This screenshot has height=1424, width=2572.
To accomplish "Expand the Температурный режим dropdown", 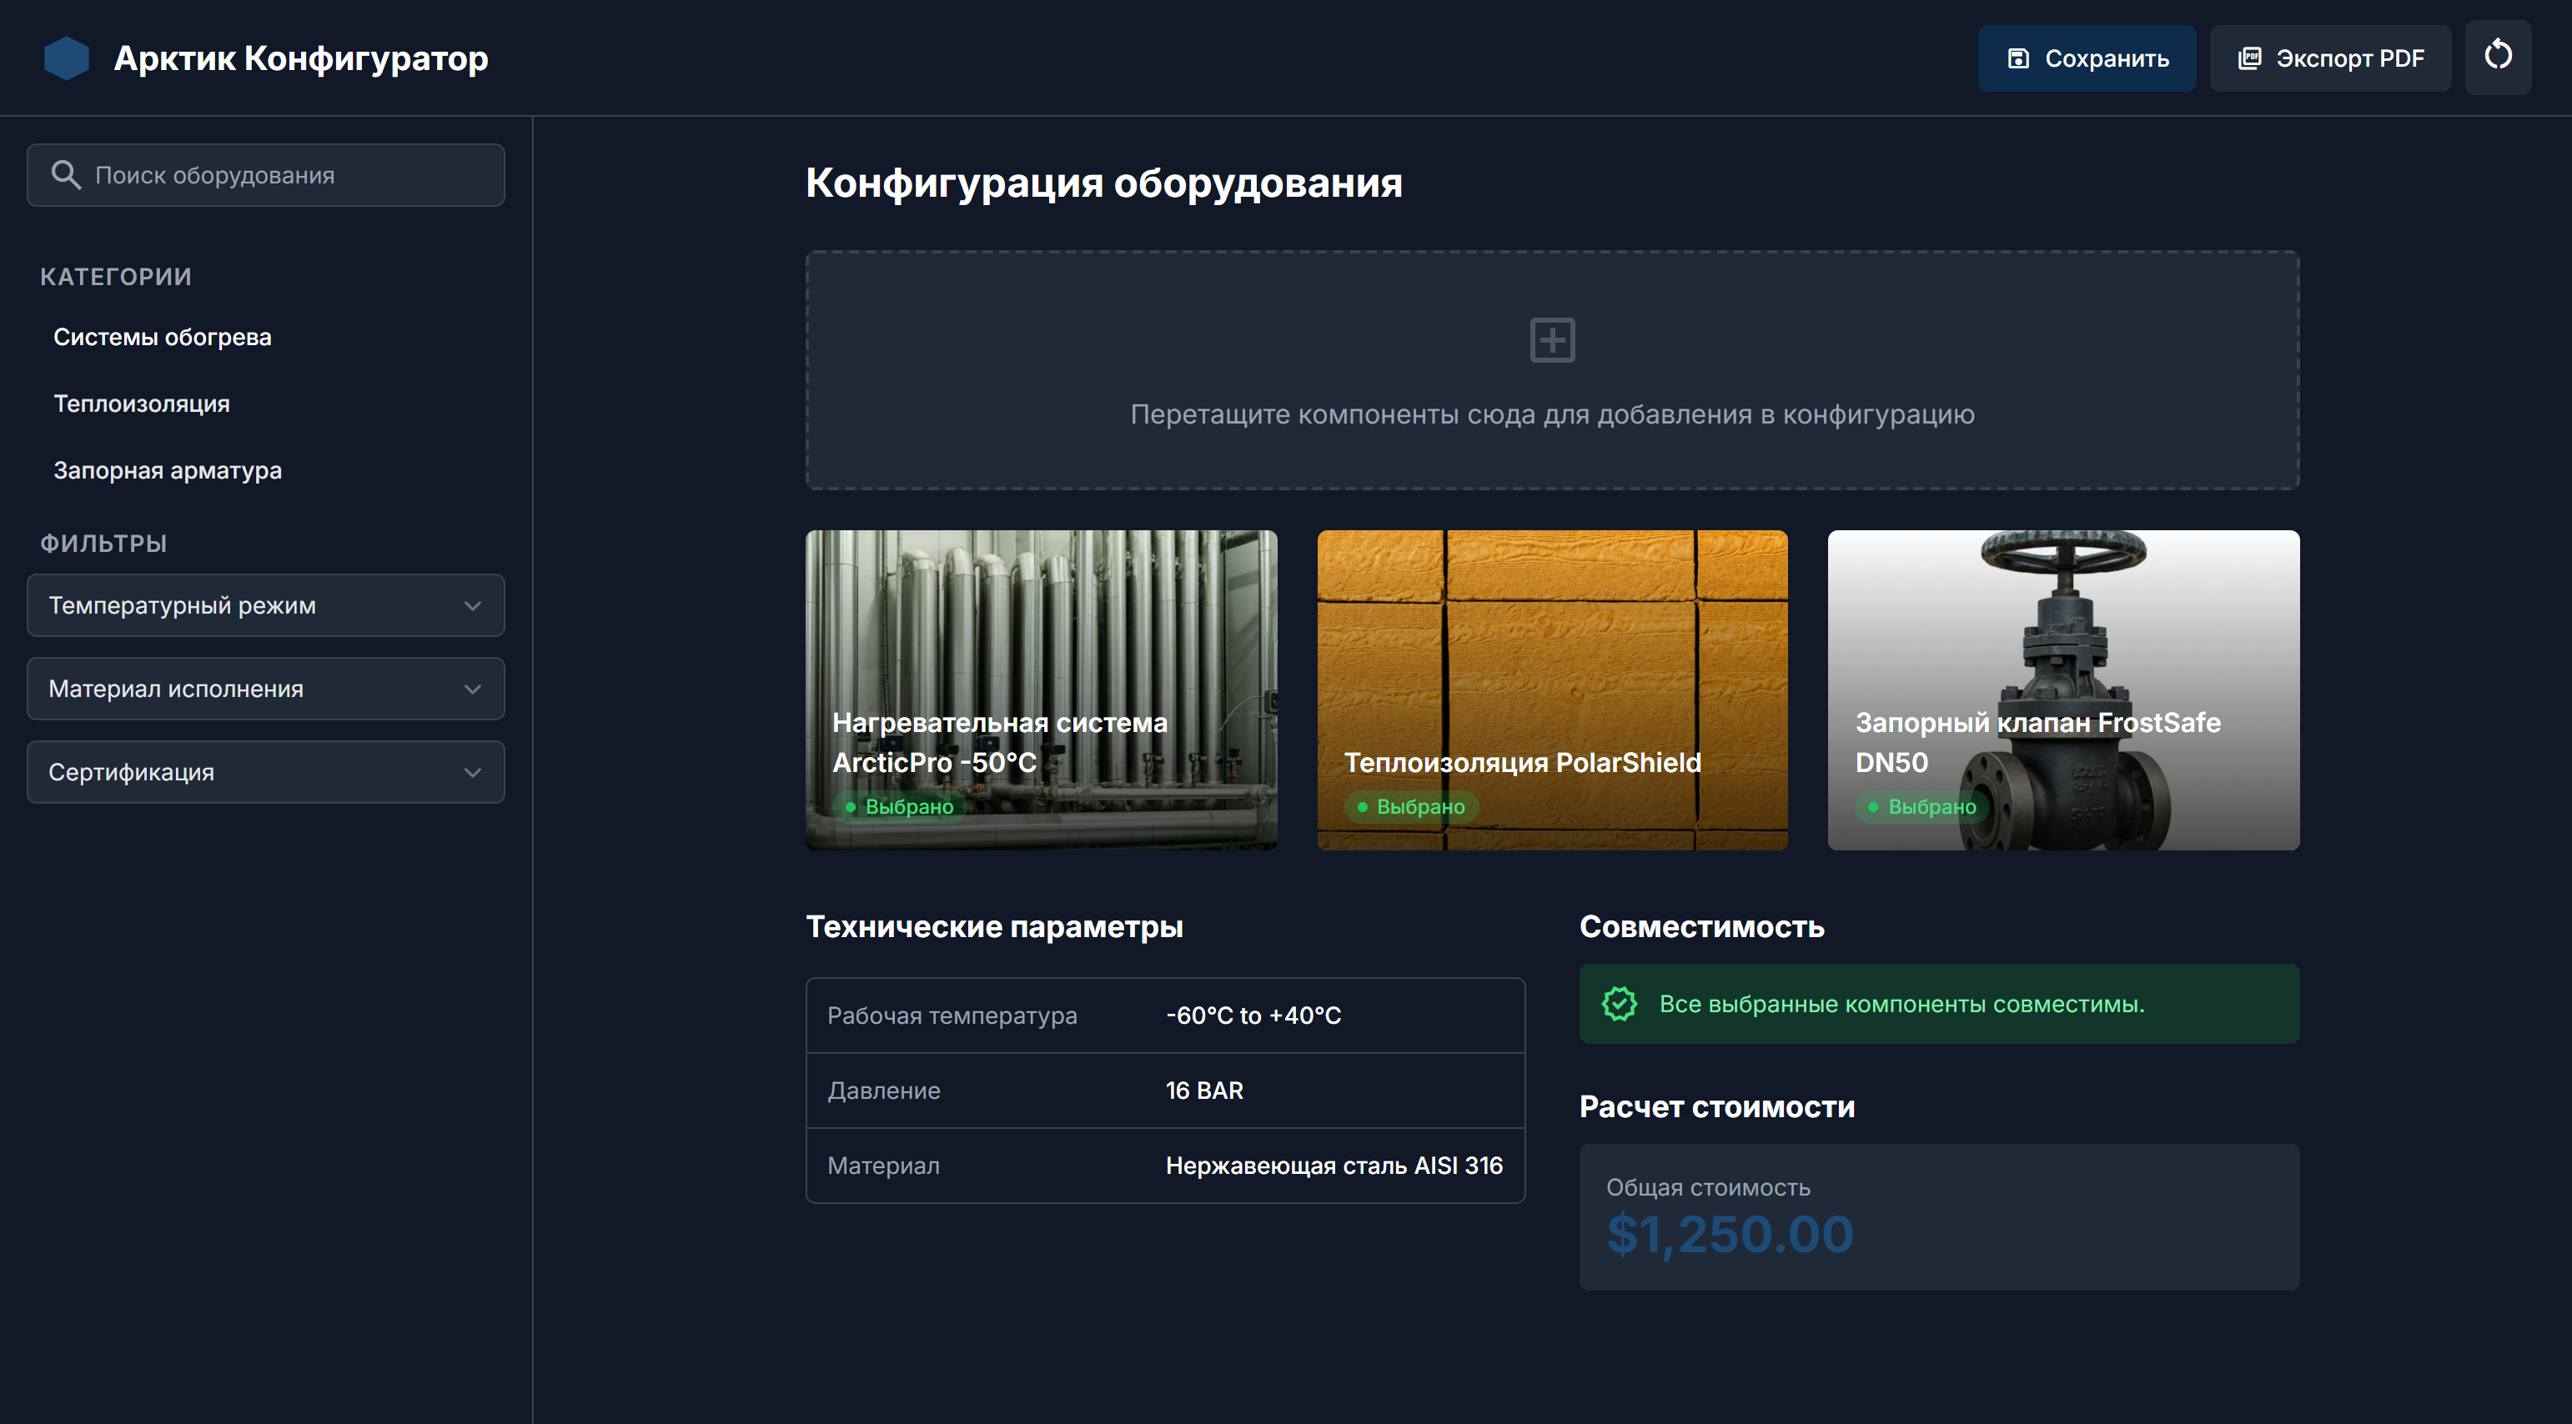I will pos(265,606).
